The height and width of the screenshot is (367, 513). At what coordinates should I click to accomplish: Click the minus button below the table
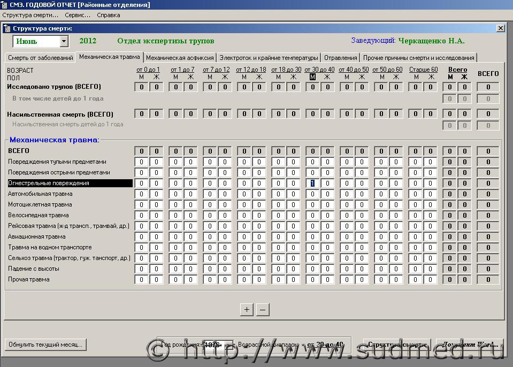point(262,310)
